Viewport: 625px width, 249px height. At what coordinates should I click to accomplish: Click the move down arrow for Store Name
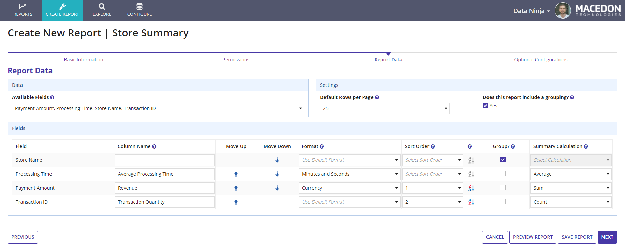pyautogui.click(x=277, y=160)
